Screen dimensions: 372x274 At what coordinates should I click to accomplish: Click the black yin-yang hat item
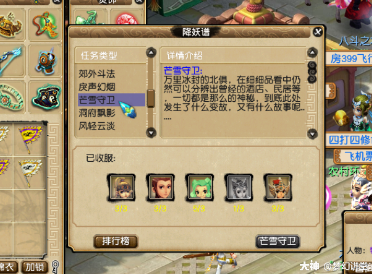45,97
